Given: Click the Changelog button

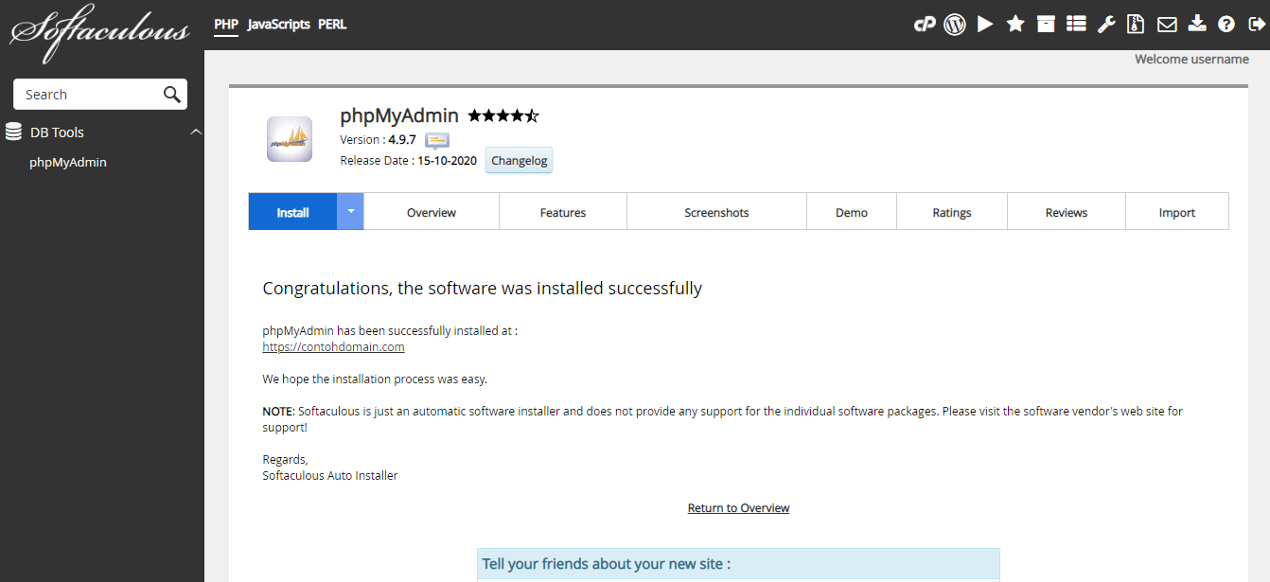Looking at the screenshot, I should coord(518,160).
